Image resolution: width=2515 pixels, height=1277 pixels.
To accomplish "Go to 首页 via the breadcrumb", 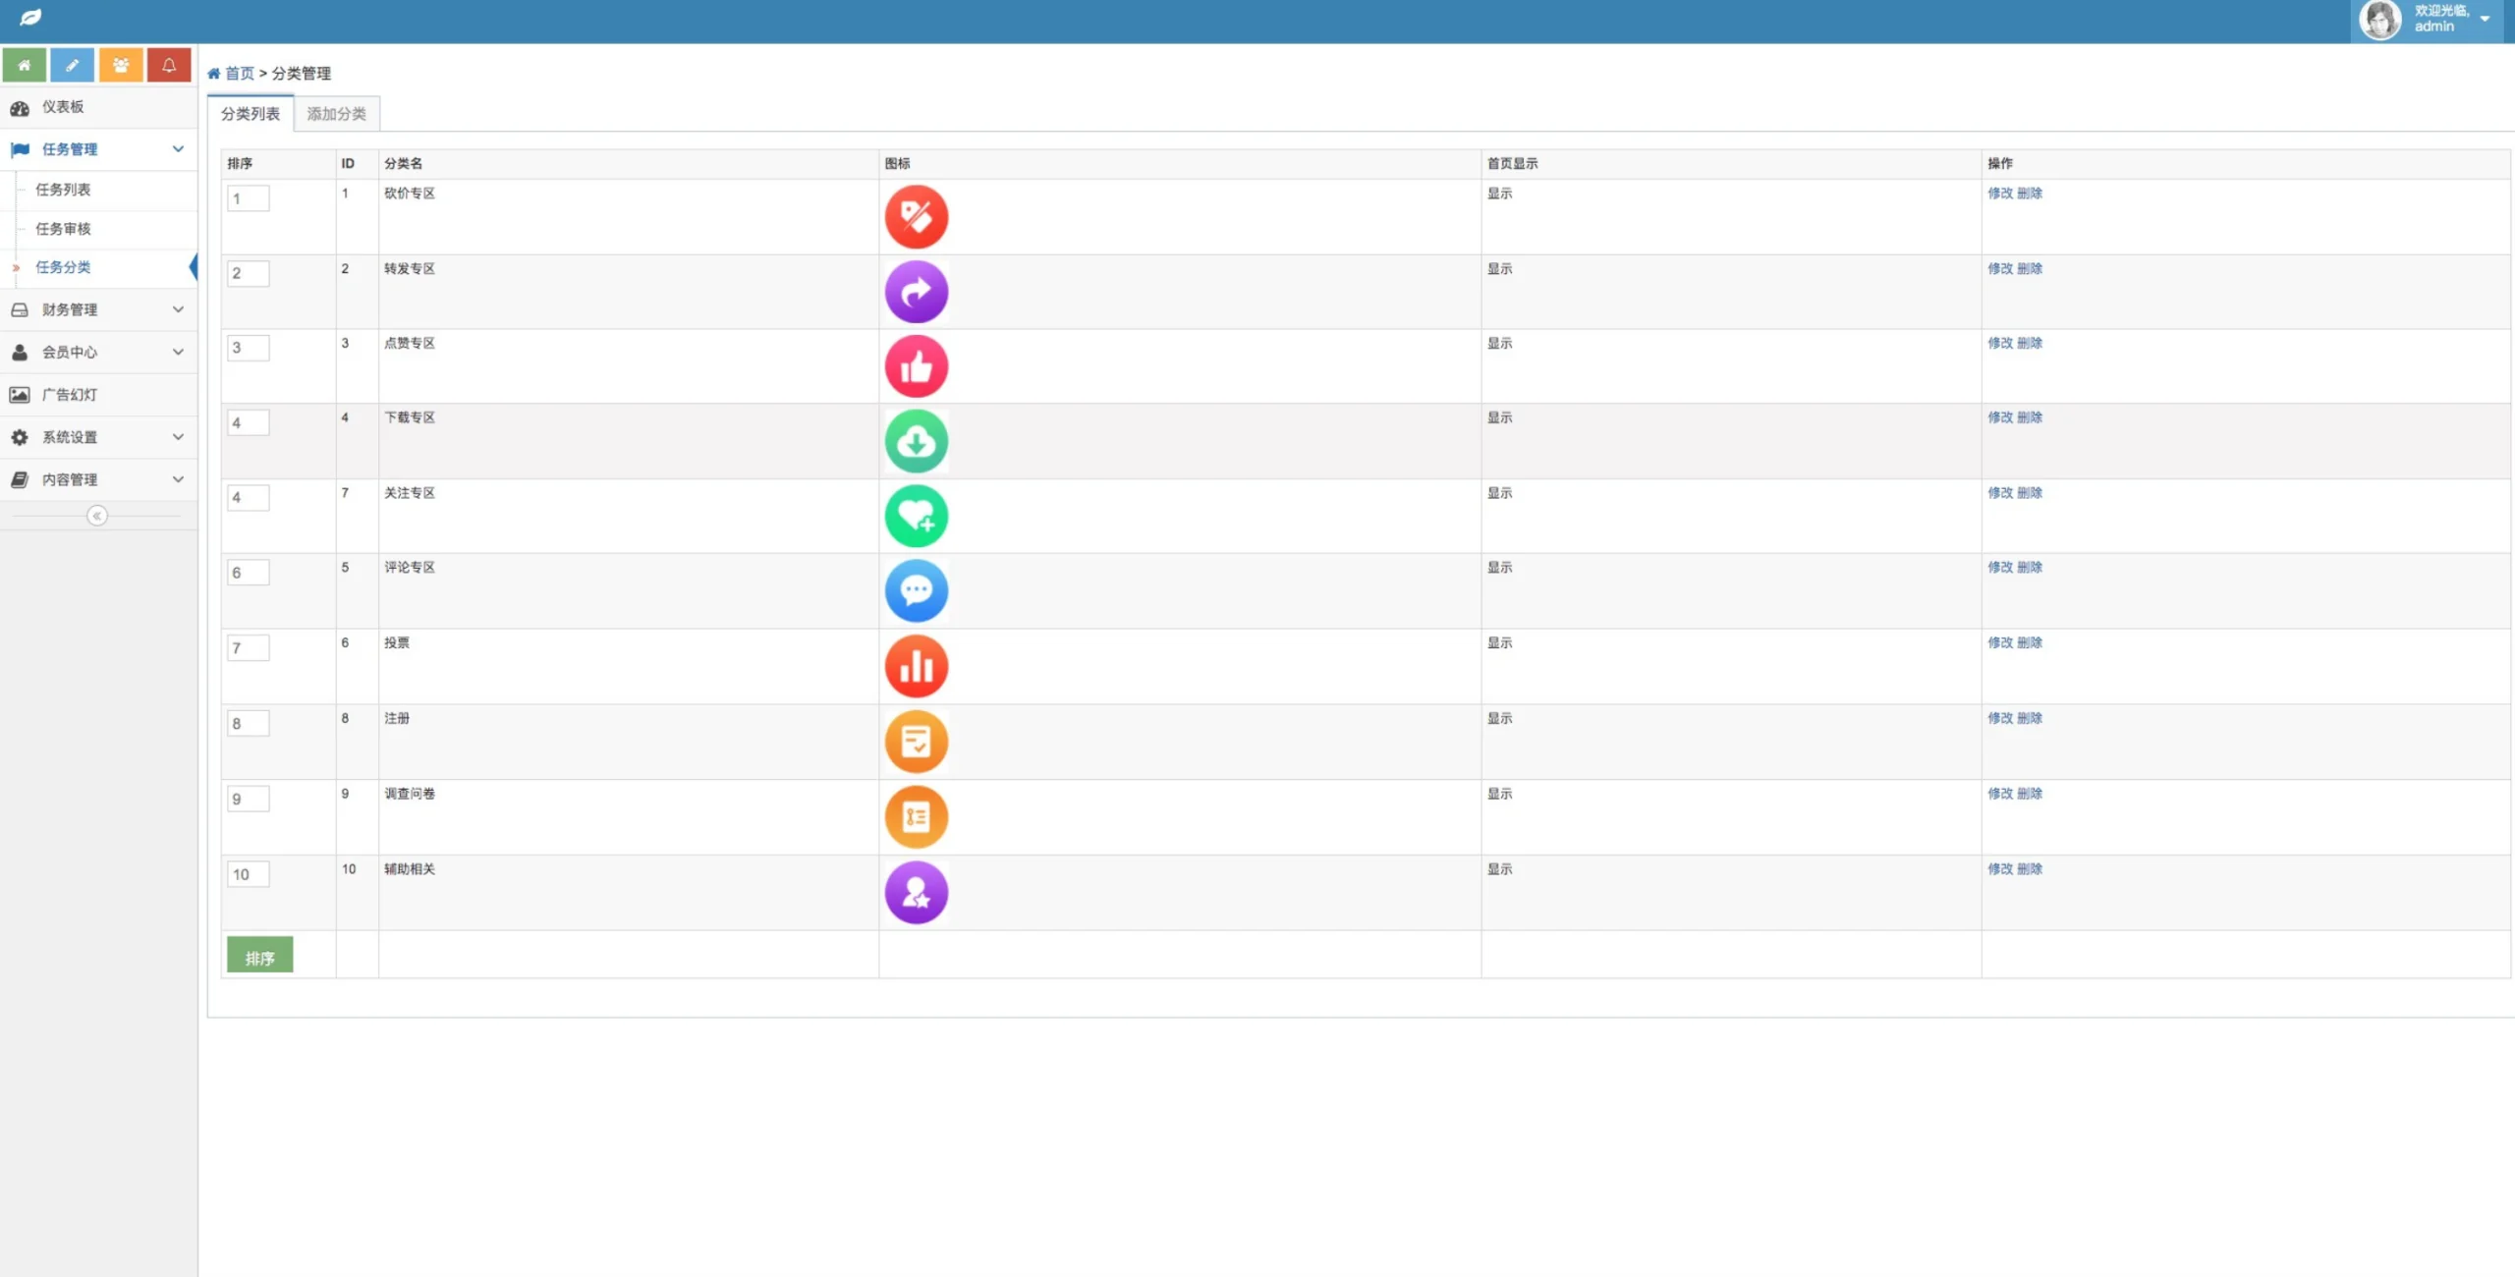I will tap(239, 74).
